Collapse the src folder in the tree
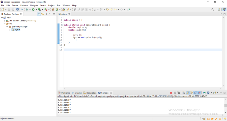Viewport: 227px width, 121px height. coord(5,24)
